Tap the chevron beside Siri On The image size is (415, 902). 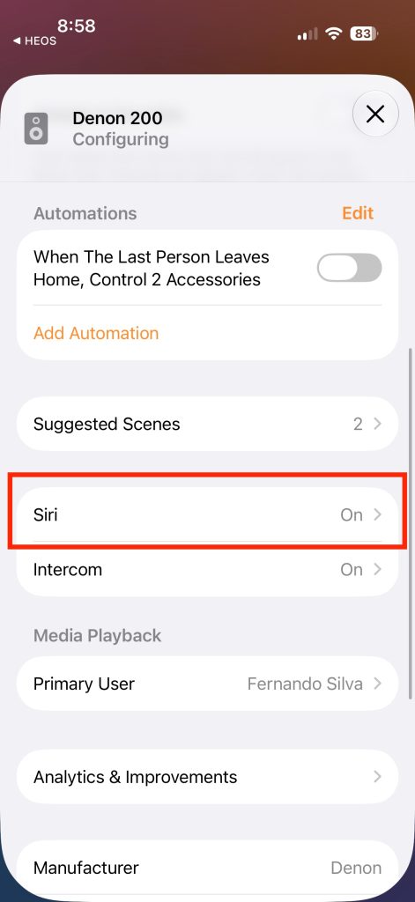[x=378, y=514]
